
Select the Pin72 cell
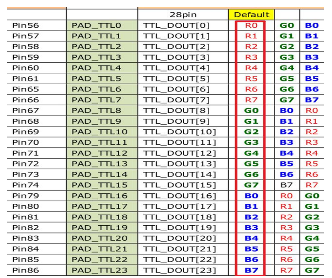37,164
